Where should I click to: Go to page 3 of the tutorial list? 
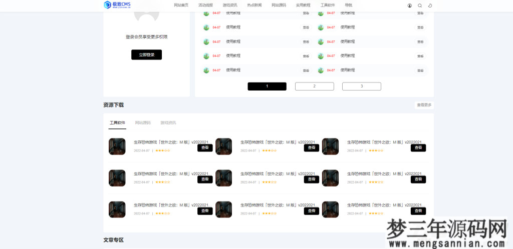tap(362, 86)
